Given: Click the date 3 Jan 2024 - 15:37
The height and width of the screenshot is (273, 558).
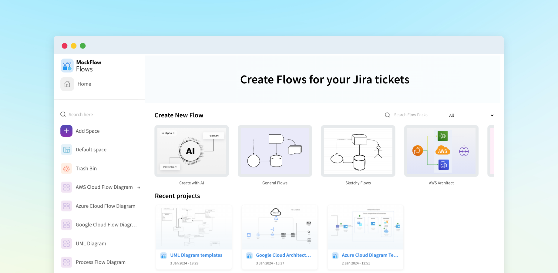Looking at the screenshot, I should pos(270,263).
